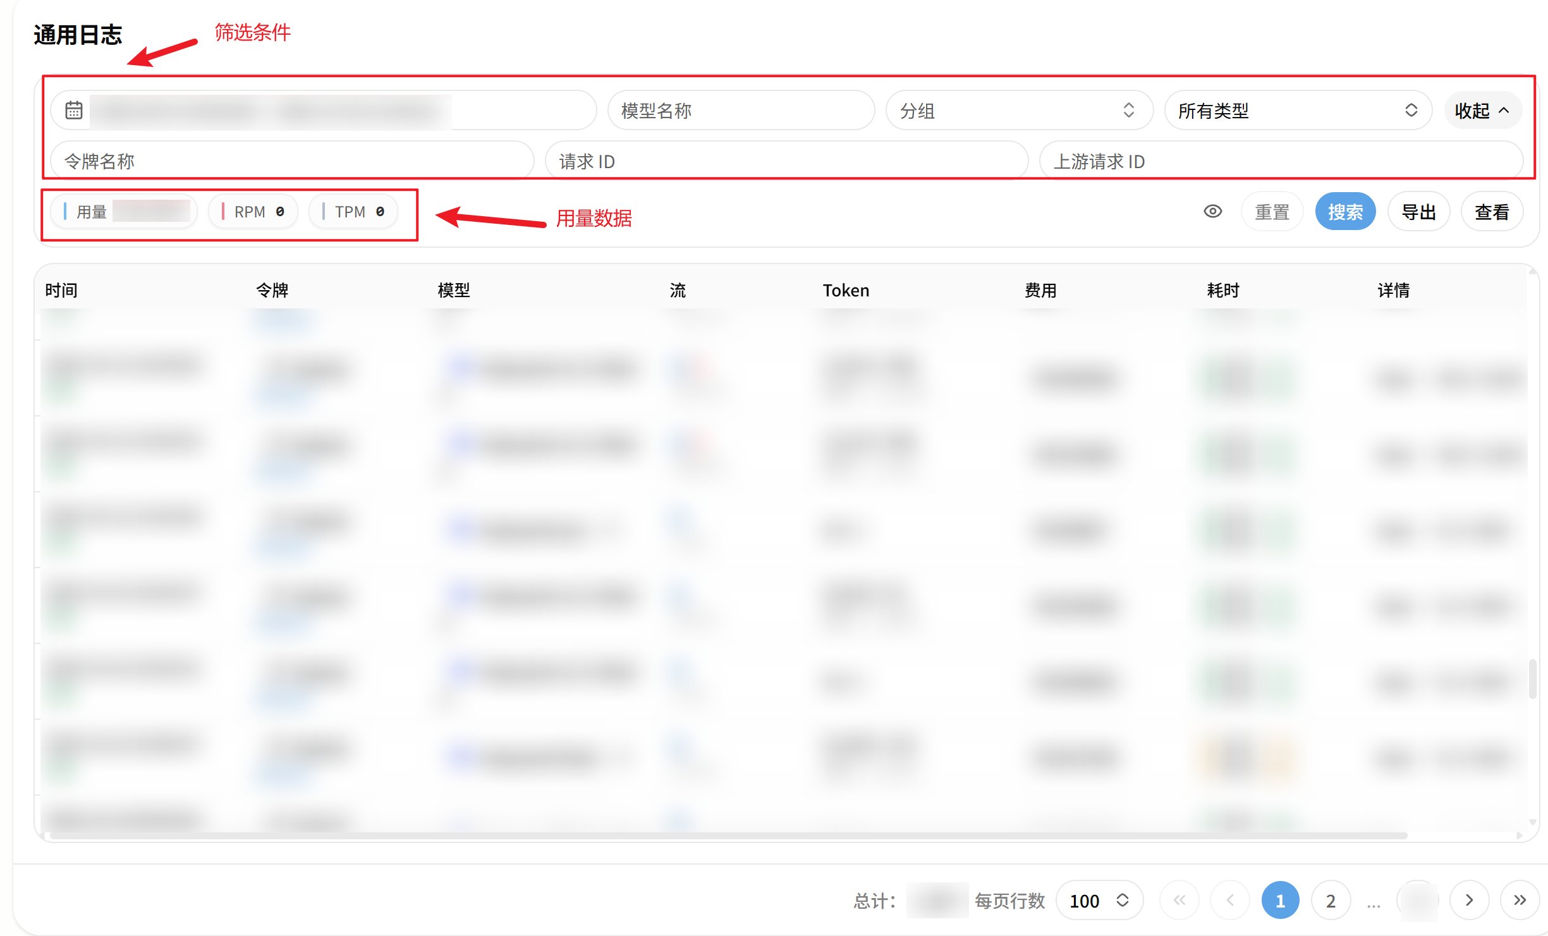Click the table vertical scrollbar thumb
Screen dimensions: 1548x936
pos(1532,679)
